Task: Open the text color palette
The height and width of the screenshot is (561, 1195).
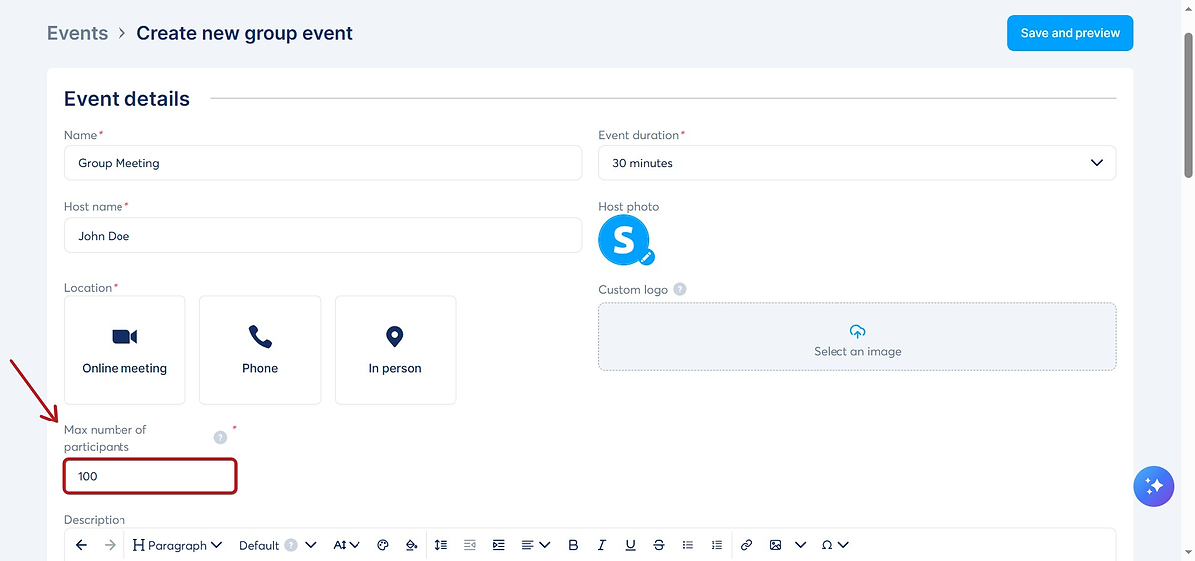Action: pos(383,545)
